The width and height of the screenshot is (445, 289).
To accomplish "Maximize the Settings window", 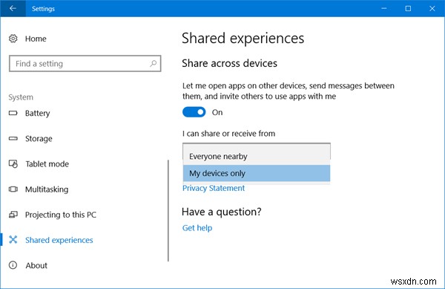I will point(408,8).
